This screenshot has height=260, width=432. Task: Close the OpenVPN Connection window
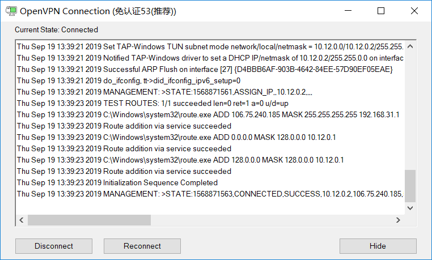click(414, 11)
